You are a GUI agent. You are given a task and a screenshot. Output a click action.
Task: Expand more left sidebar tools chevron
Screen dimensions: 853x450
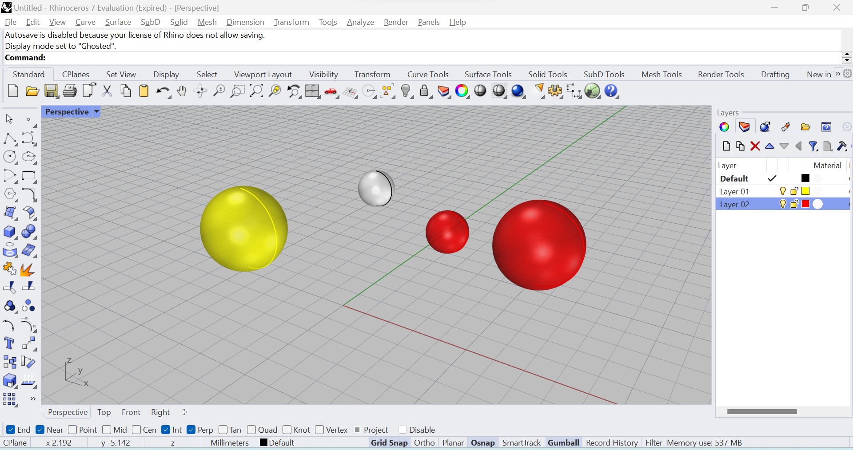pyautogui.click(x=33, y=399)
